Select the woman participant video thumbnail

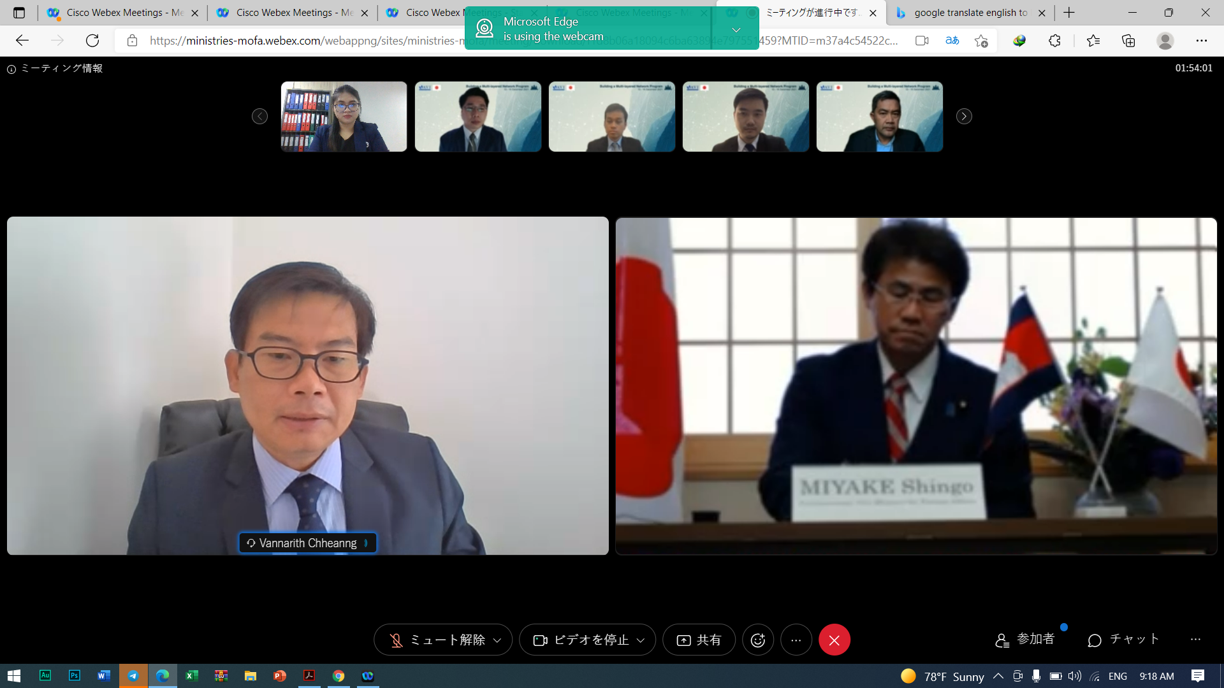click(344, 117)
